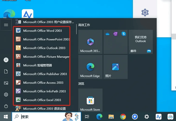Launch Microsoft Office Publisher 2003
Viewport: 176px width, 121px height.
(42, 74)
